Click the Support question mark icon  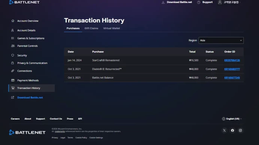(x=198, y=2)
